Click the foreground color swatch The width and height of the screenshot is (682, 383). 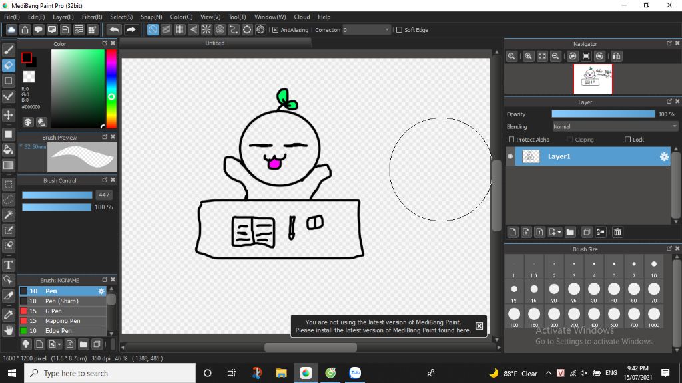coord(27,57)
